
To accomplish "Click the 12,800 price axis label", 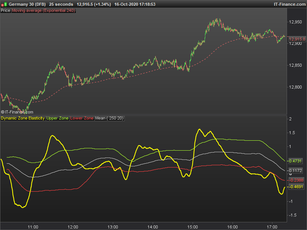I will pyautogui.click(x=295, y=87).
